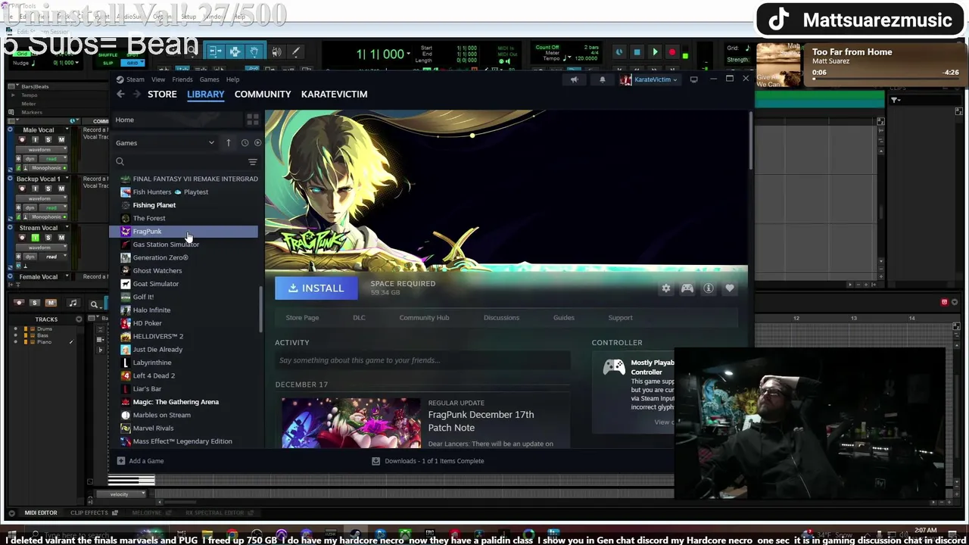The height and width of the screenshot is (545, 969).
Task: Show FragPunk game info icon
Action: 709,288
